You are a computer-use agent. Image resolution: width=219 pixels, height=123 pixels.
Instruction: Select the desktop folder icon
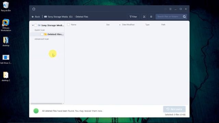point(6,42)
